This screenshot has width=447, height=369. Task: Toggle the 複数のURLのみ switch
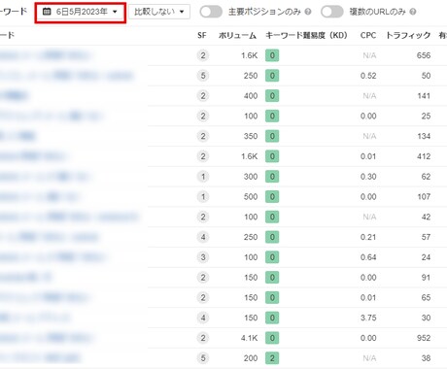coord(332,12)
